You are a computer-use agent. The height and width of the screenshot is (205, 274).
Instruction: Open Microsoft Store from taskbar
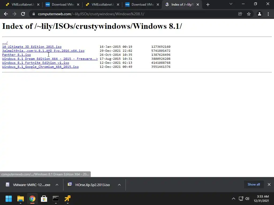click(x=44, y=199)
